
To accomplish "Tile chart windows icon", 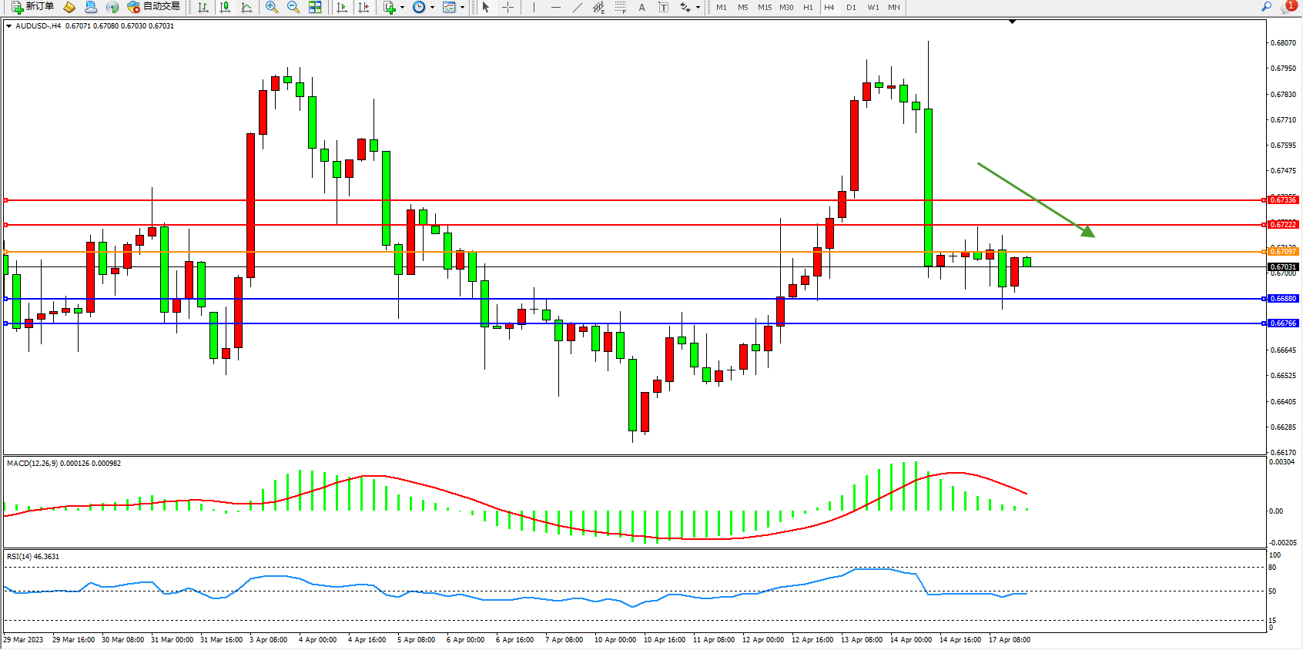I will 315,7.
